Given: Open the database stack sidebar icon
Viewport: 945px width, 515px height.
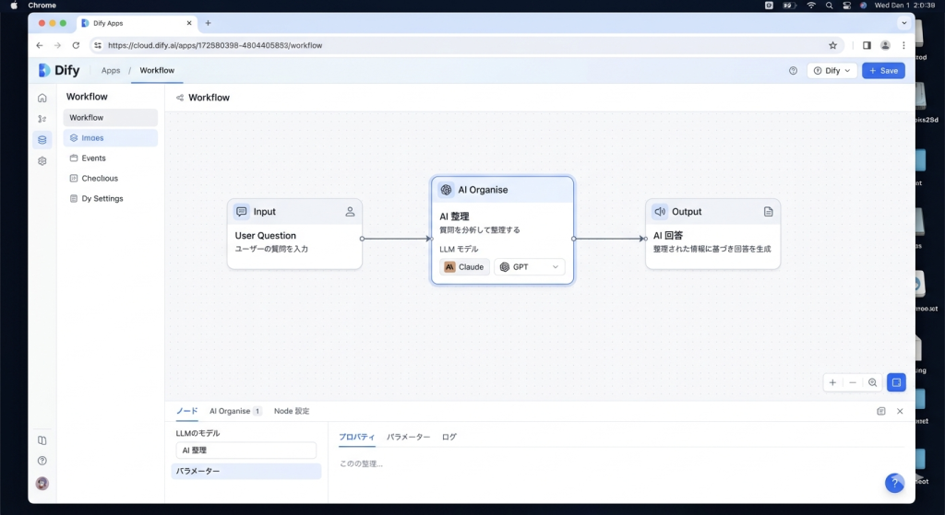Looking at the screenshot, I should (42, 139).
